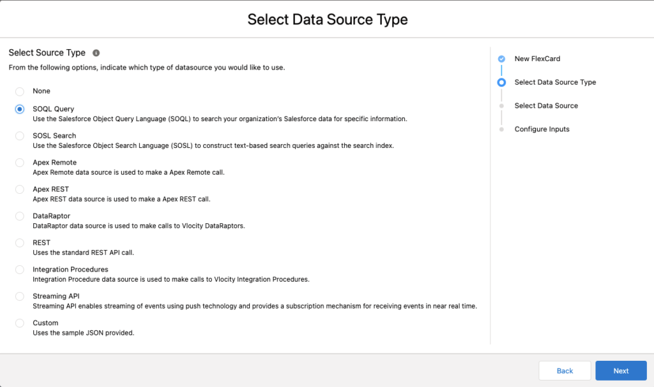Click the Select Data Source Type dialog title
654x387 pixels.
[x=328, y=20]
